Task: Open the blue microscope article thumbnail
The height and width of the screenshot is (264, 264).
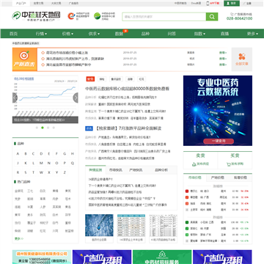Action: (99, 225)
